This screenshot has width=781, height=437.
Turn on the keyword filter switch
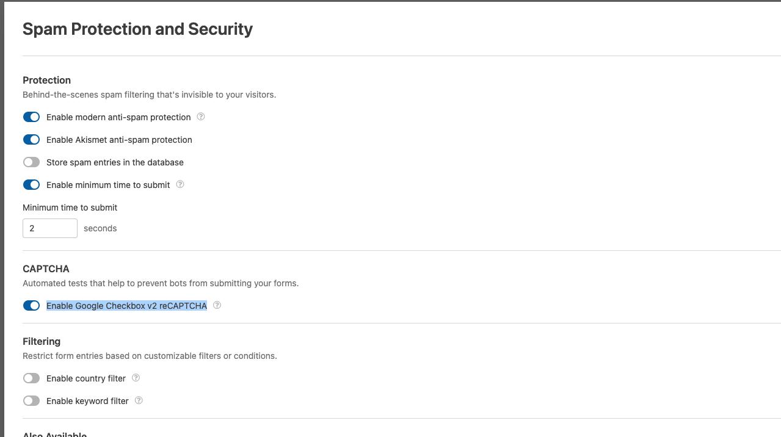[x=31, y=401]
